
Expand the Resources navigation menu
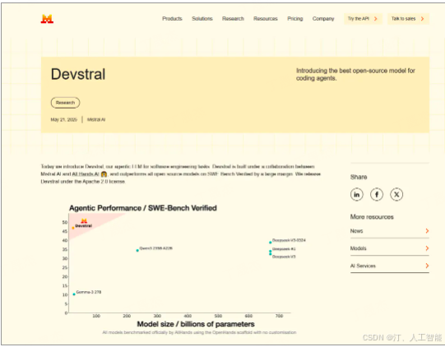pos(266,19)
